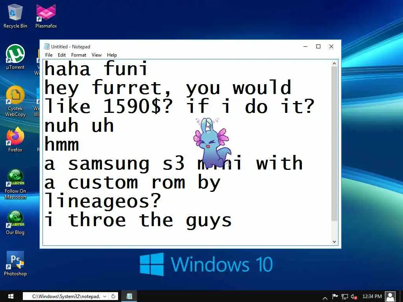
Task: Open the File menu in Notepad
Action: (49, 55)
